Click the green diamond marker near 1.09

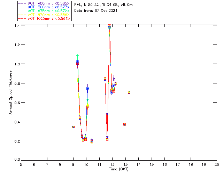[x=77, y=56]
